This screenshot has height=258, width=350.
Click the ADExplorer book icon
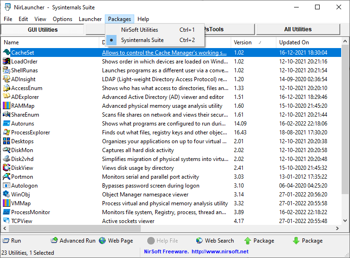click(x=7, y=97)
